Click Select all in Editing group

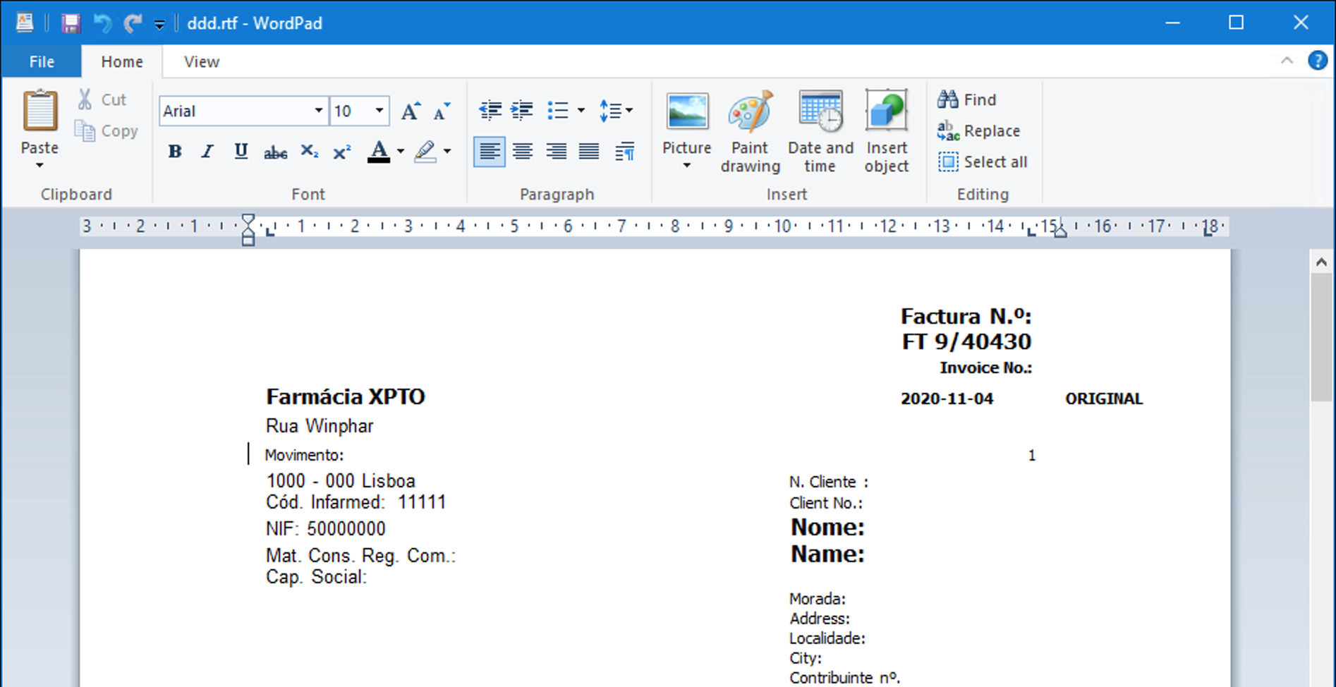tap(983, 162)
